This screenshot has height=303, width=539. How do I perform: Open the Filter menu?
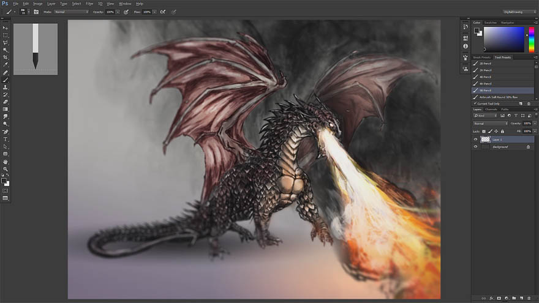point(89,4)
